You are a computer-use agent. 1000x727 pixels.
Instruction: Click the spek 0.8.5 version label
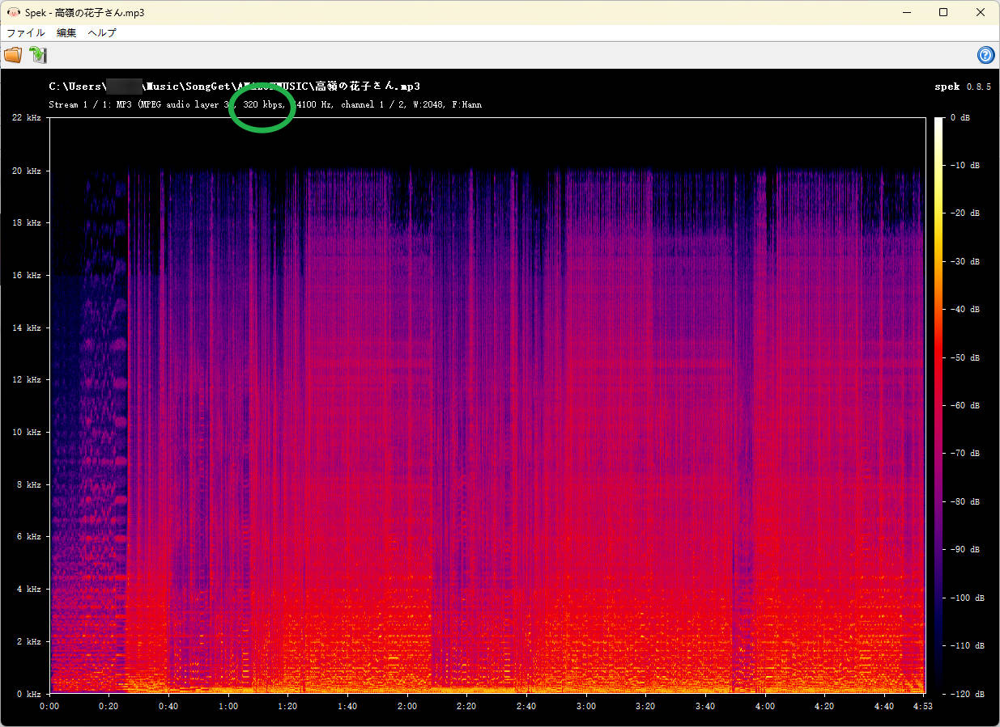[x=964, y=87]
